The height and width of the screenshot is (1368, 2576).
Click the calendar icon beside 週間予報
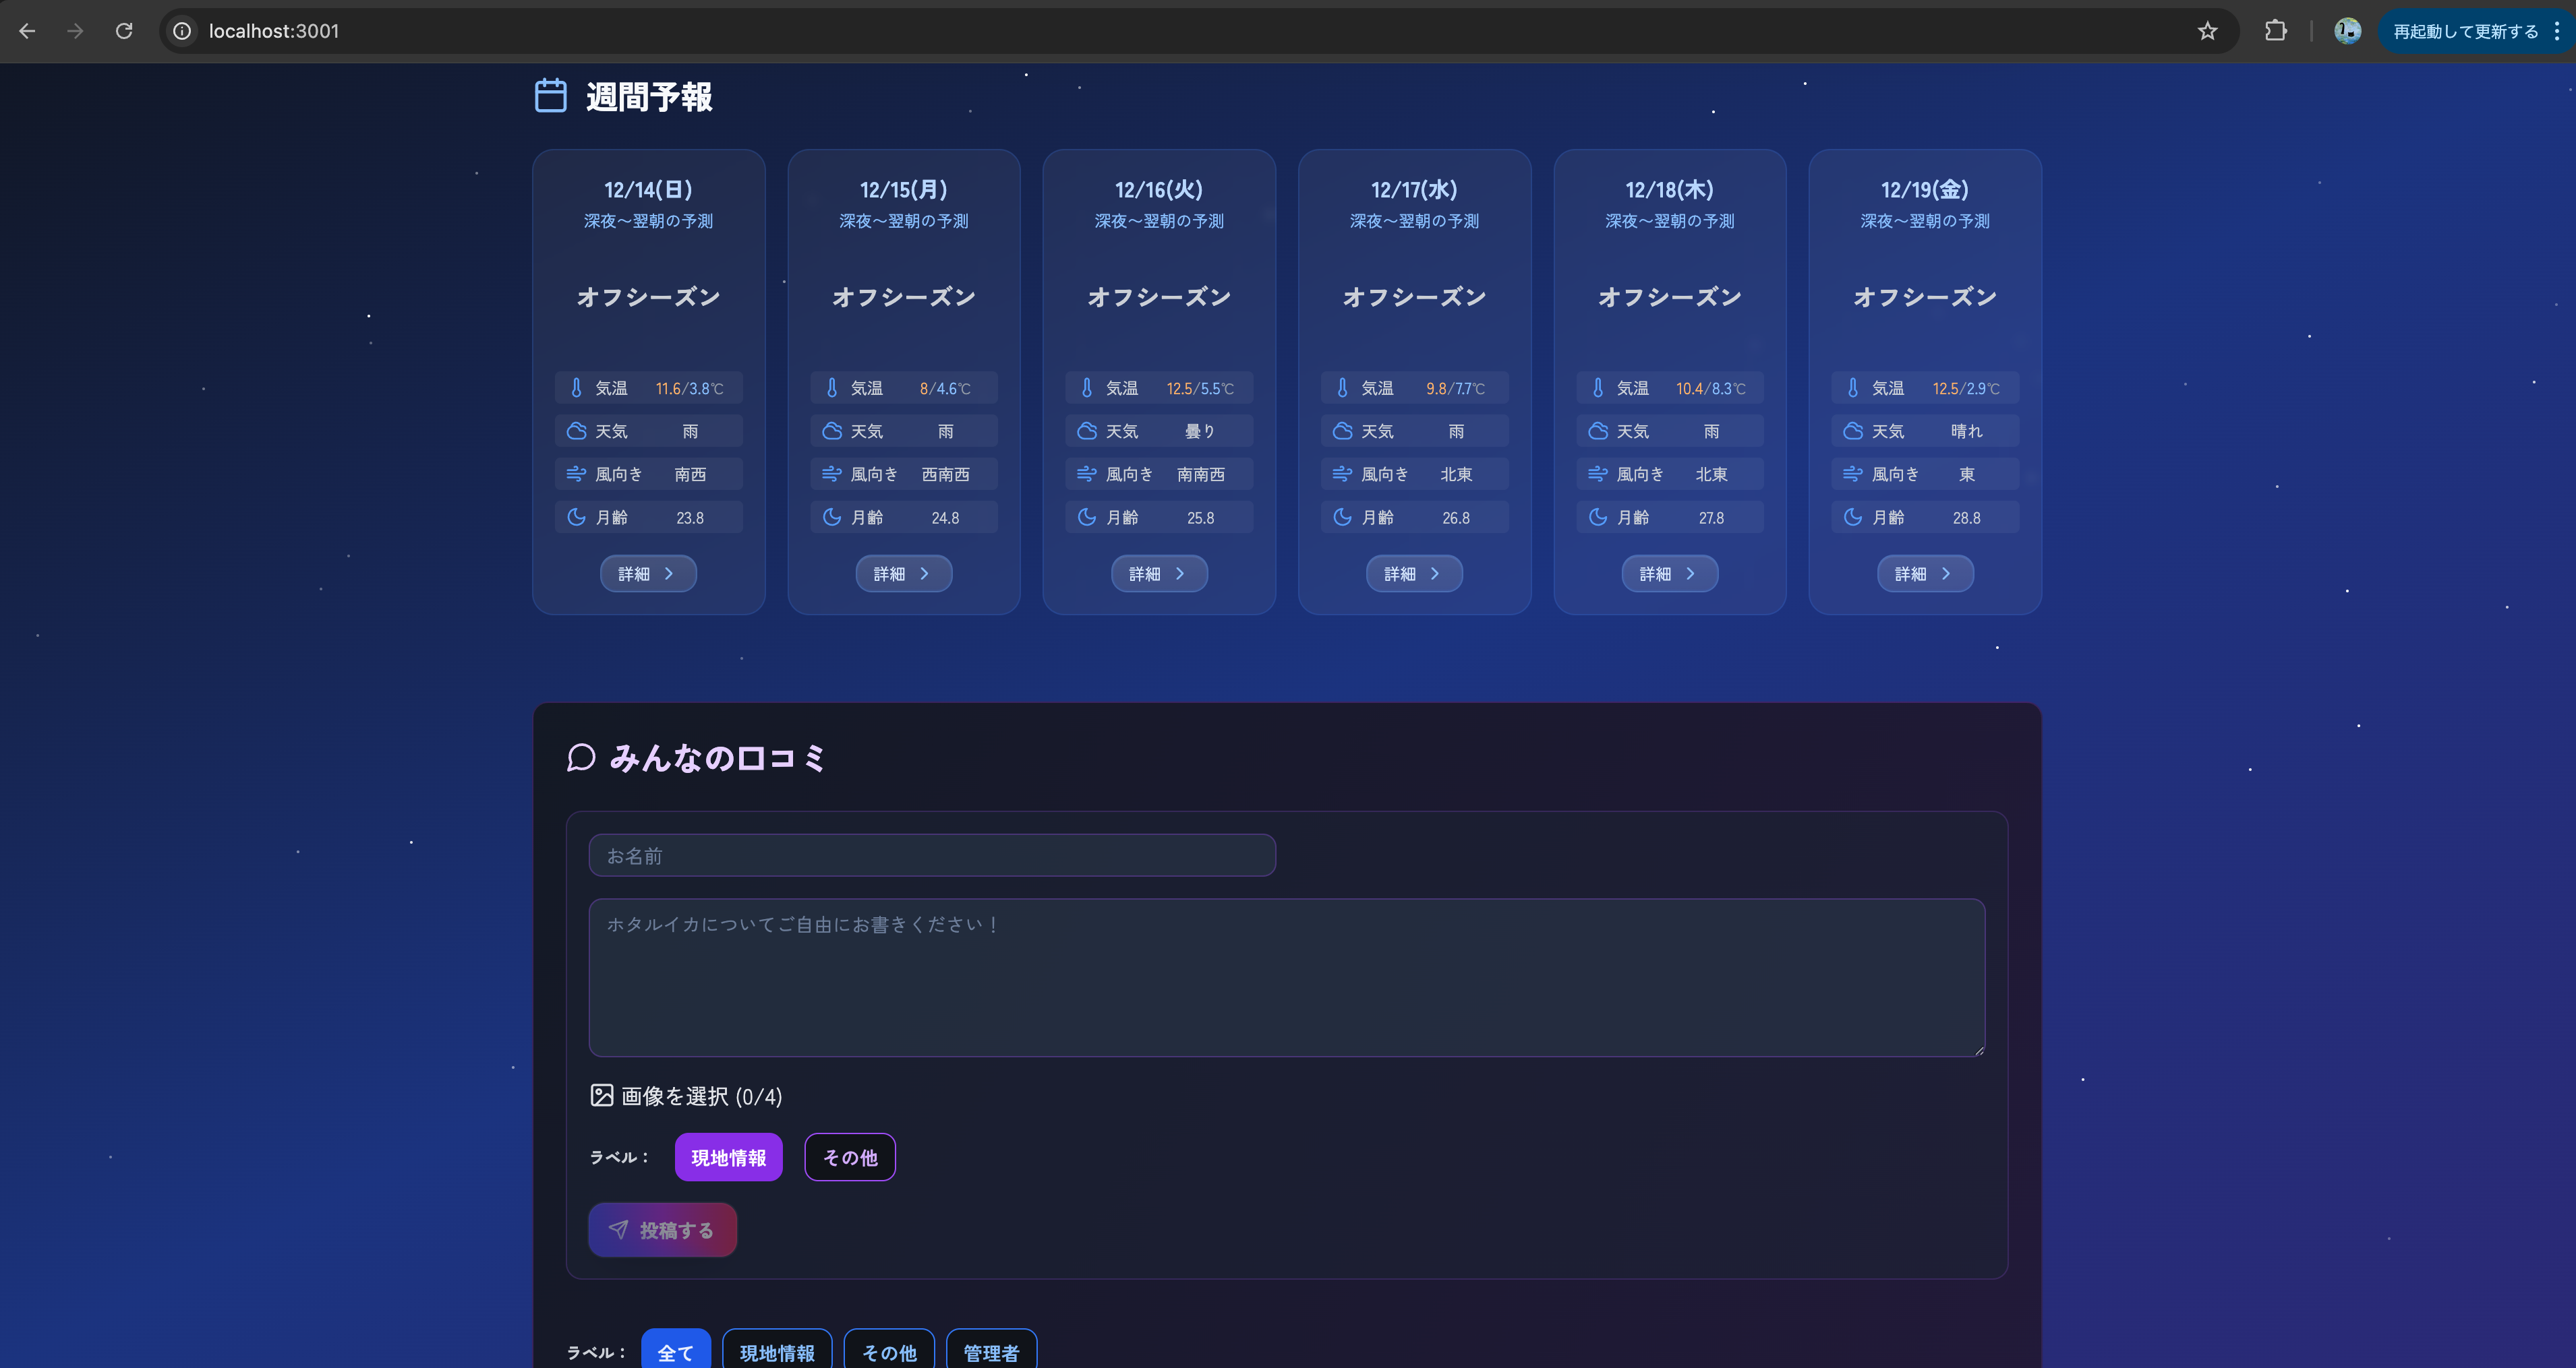click(x=550, y=96)
